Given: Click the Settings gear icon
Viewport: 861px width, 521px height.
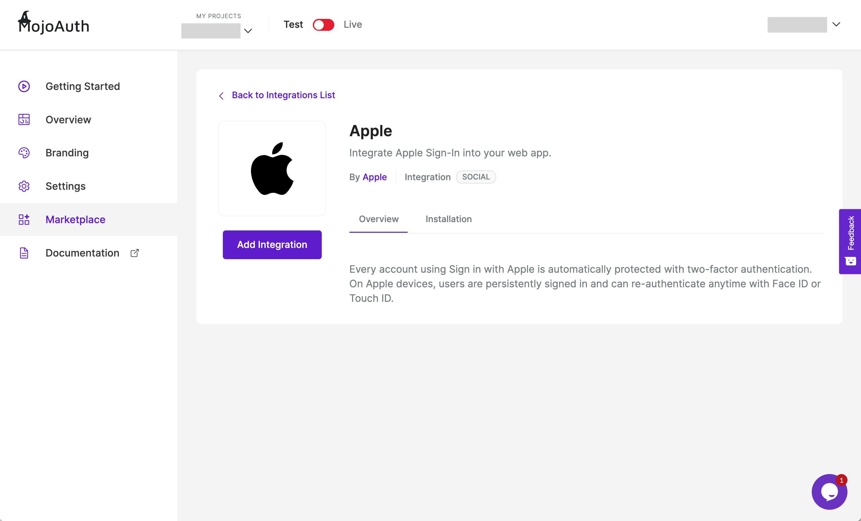Looking at the screenshot, I should (x=24, y=186).
